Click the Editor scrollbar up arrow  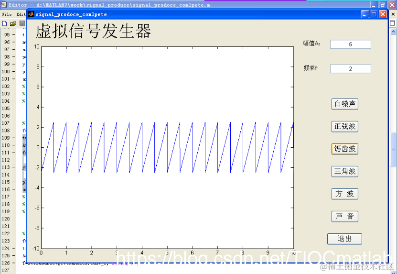click(x=393, y=32)
